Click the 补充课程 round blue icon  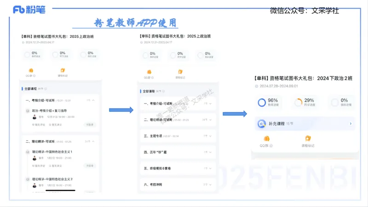coord(261,123)
